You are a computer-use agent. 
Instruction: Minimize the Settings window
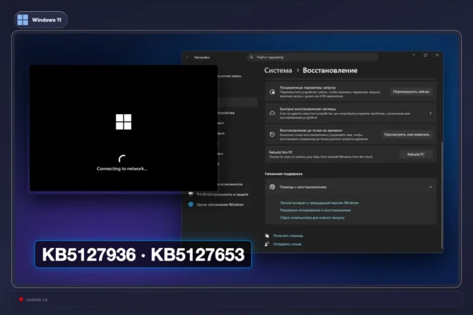tap(414, 55)
